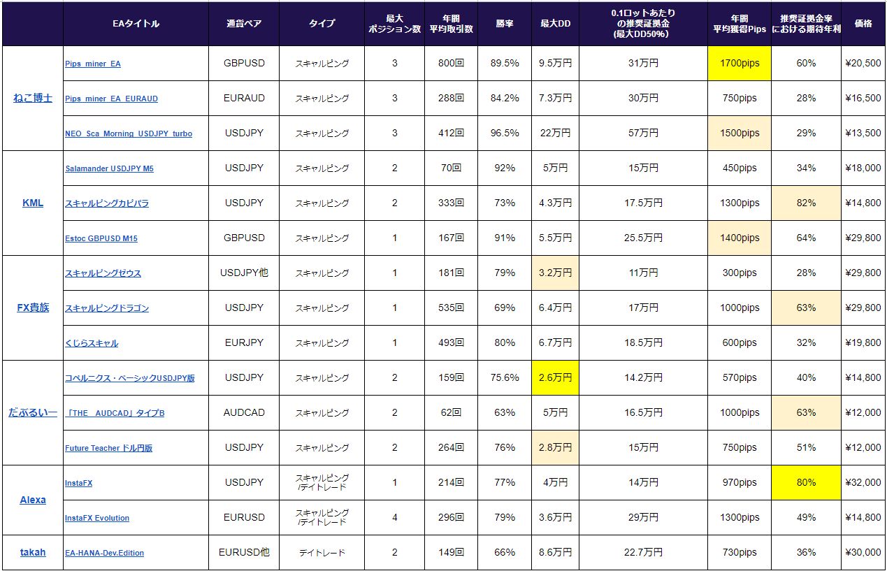
Task: Open the スキャルピングゼウス link
Action: [x=103, y=273]
